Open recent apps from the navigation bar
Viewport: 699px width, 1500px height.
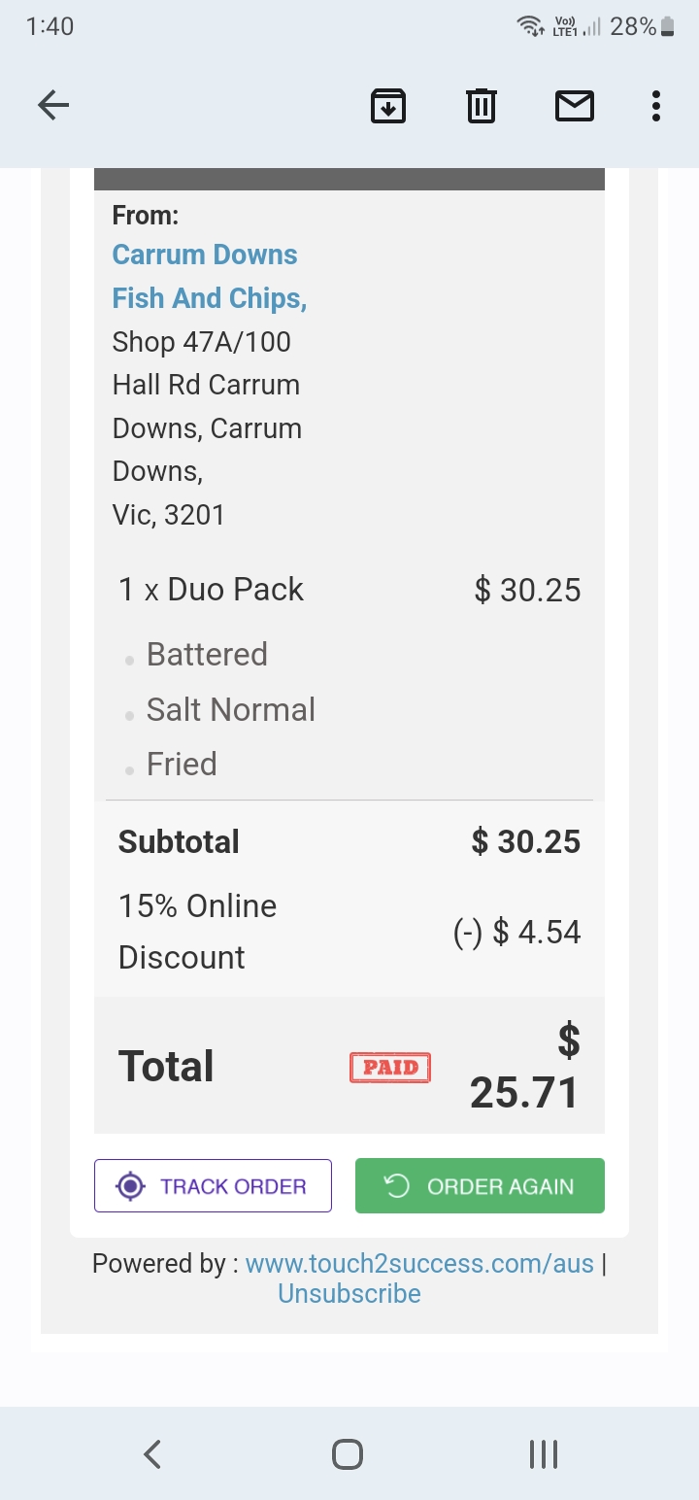pos(544,1453)
